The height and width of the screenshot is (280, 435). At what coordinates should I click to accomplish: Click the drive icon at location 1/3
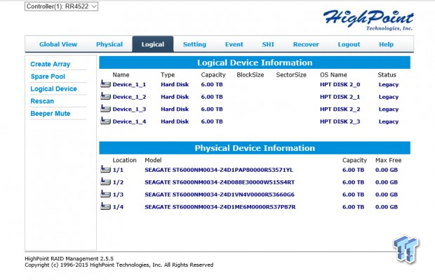point(105,194)
